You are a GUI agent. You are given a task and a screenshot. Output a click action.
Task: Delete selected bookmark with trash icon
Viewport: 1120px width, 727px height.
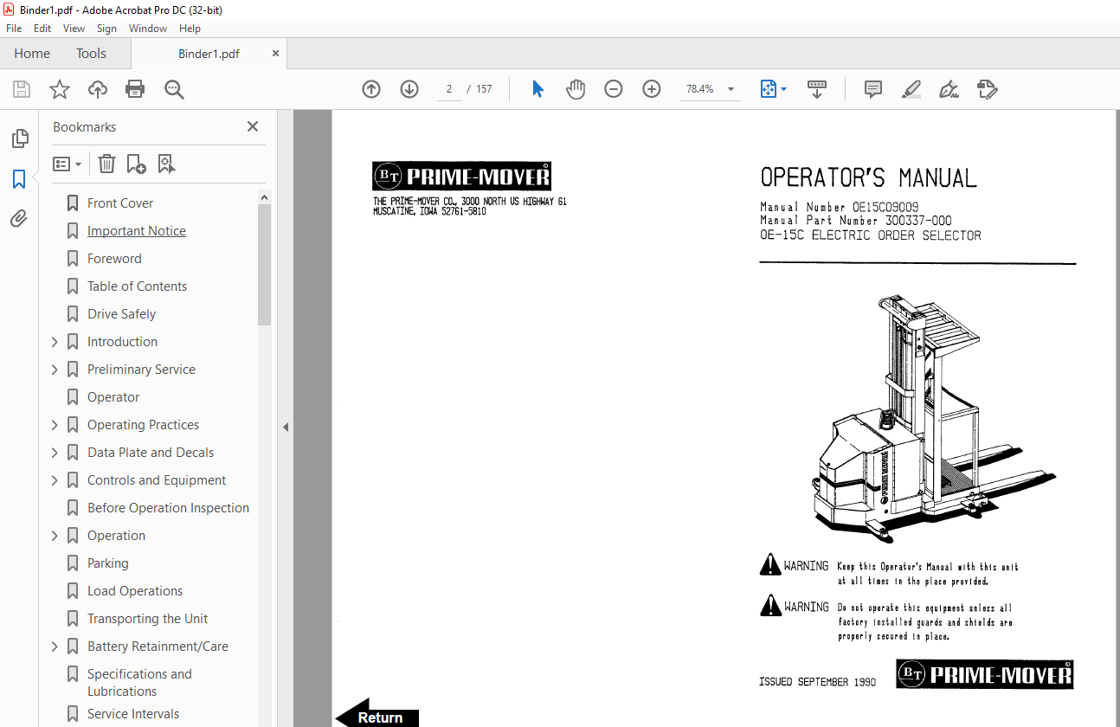[106, 164]
